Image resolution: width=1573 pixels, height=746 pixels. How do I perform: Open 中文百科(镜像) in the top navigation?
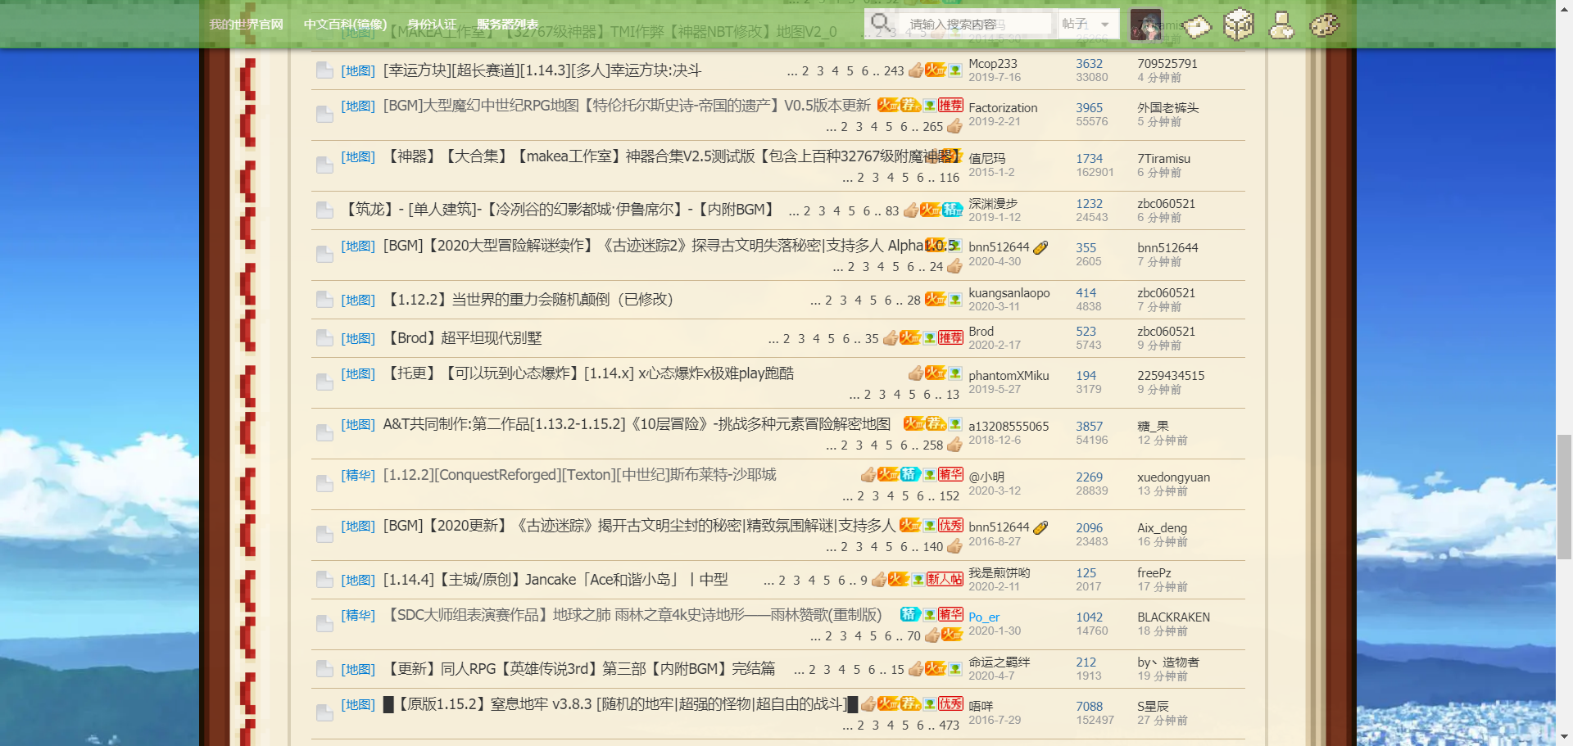tap(345, 25)
